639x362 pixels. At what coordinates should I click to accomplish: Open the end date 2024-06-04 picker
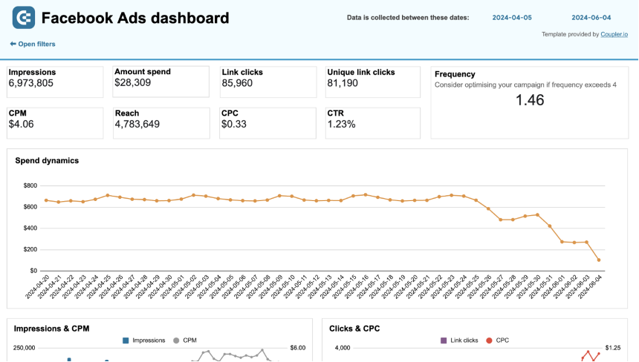point(591,18)
